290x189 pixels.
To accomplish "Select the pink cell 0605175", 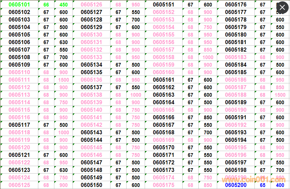I will 163,185.
